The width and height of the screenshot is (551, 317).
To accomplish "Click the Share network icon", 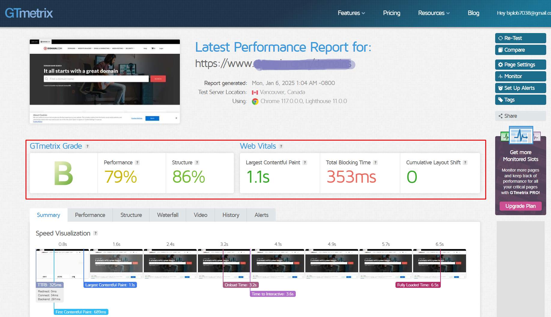I will [x=500, y=116].
